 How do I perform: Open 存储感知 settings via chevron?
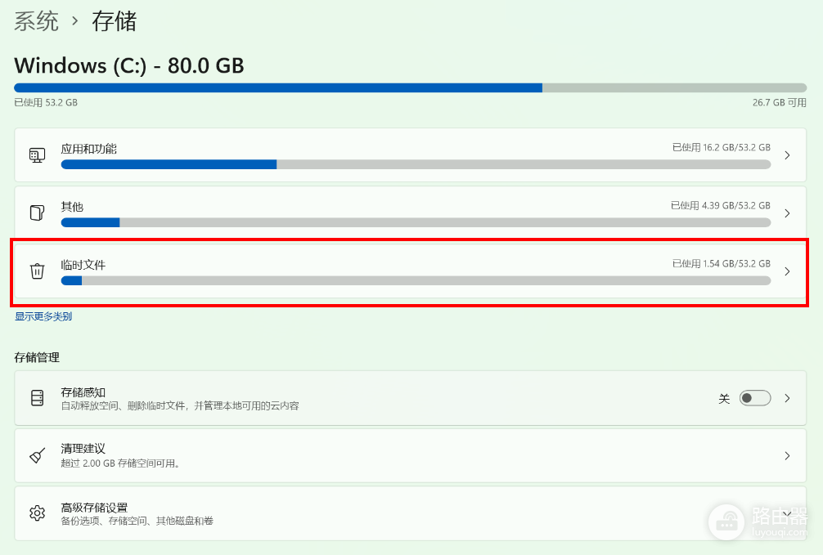(x=787, y=398)
